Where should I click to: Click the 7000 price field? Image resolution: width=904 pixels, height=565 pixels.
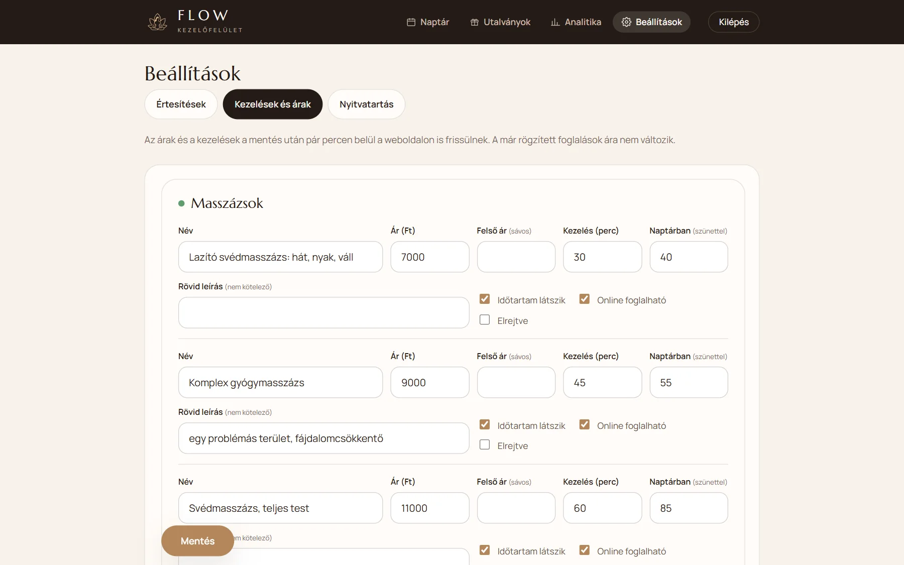(x=430, y=257)
